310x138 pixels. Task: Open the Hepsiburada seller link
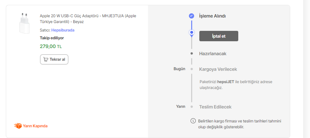point(63,30)
